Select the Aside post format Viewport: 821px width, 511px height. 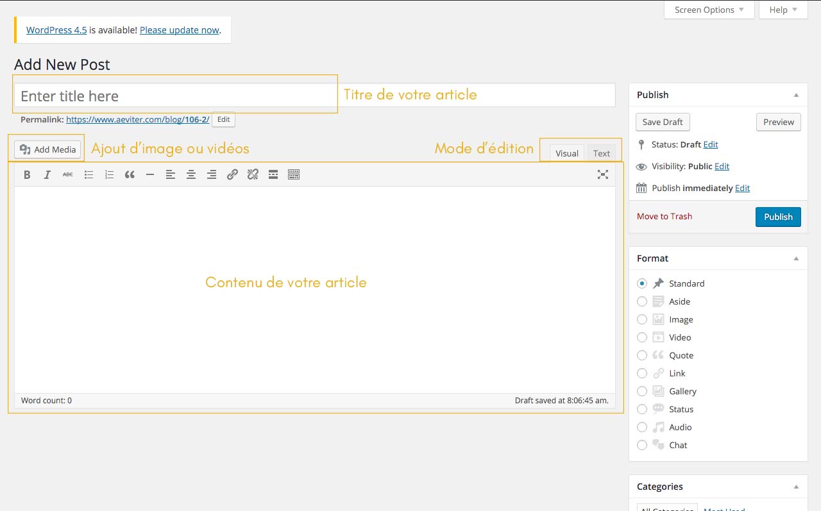[x=642, y=301]
